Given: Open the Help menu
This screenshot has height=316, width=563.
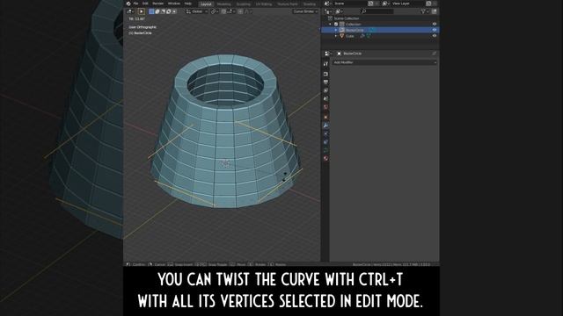Looking at the screenshot, I should click(187, 4).
